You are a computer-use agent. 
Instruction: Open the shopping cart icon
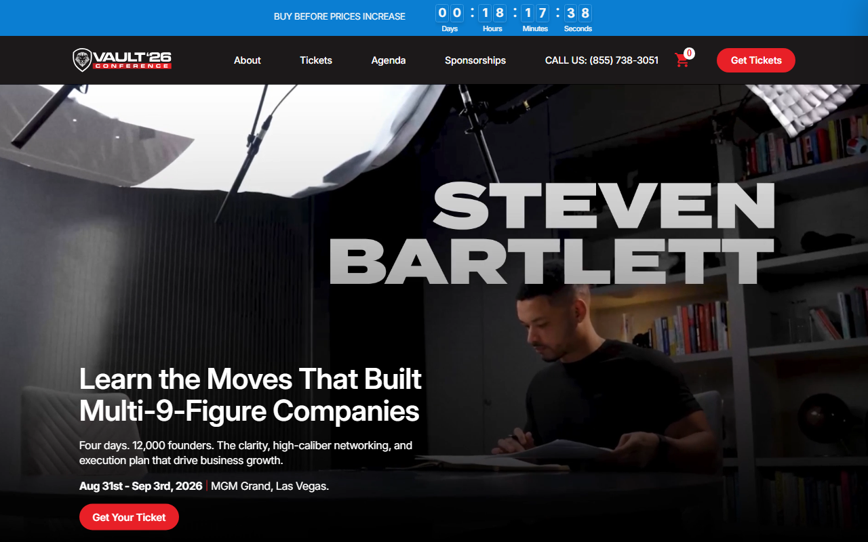coord(682,60)
